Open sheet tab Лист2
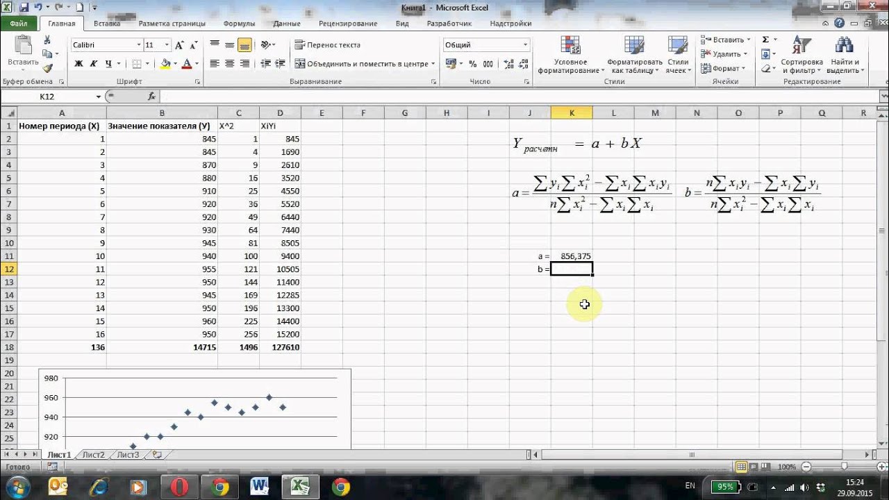Viewport: 889px width, 500px height. pyautogui.click(x=93, y=455)
